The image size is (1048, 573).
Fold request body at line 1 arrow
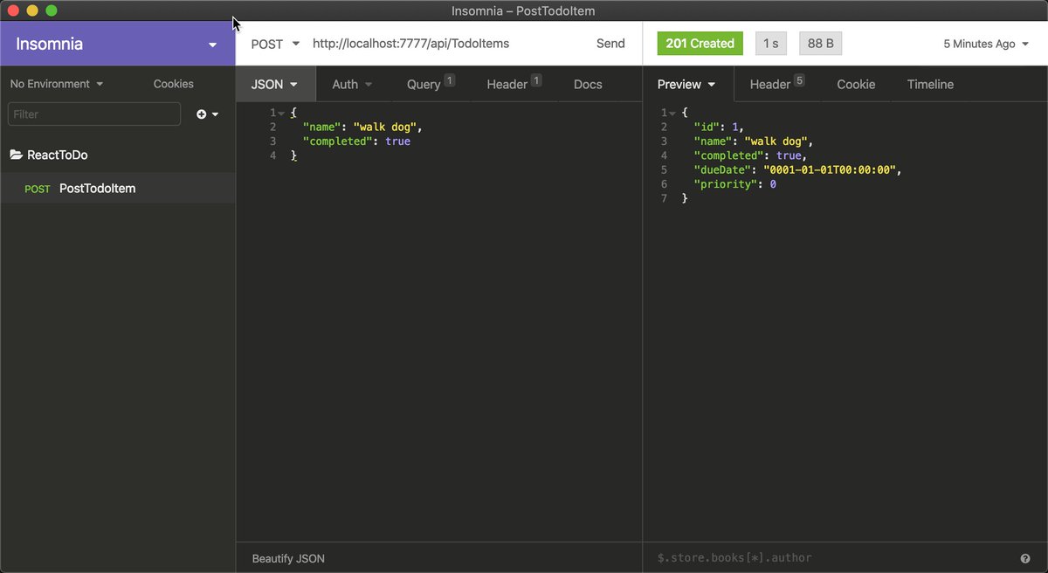(x=281, y=114)
